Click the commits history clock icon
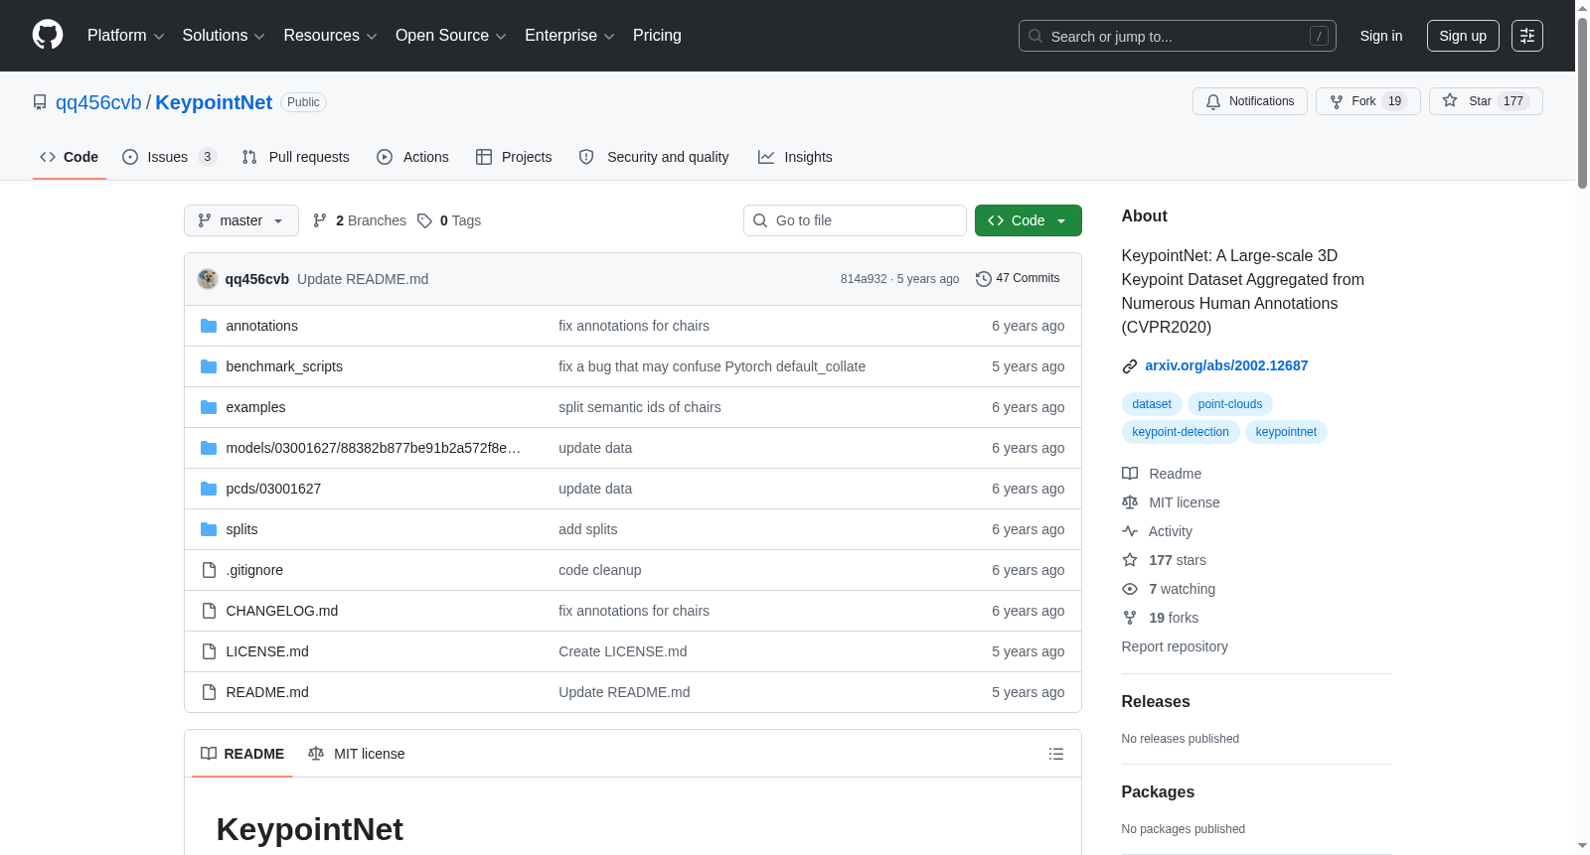 (x=984, y=279)
